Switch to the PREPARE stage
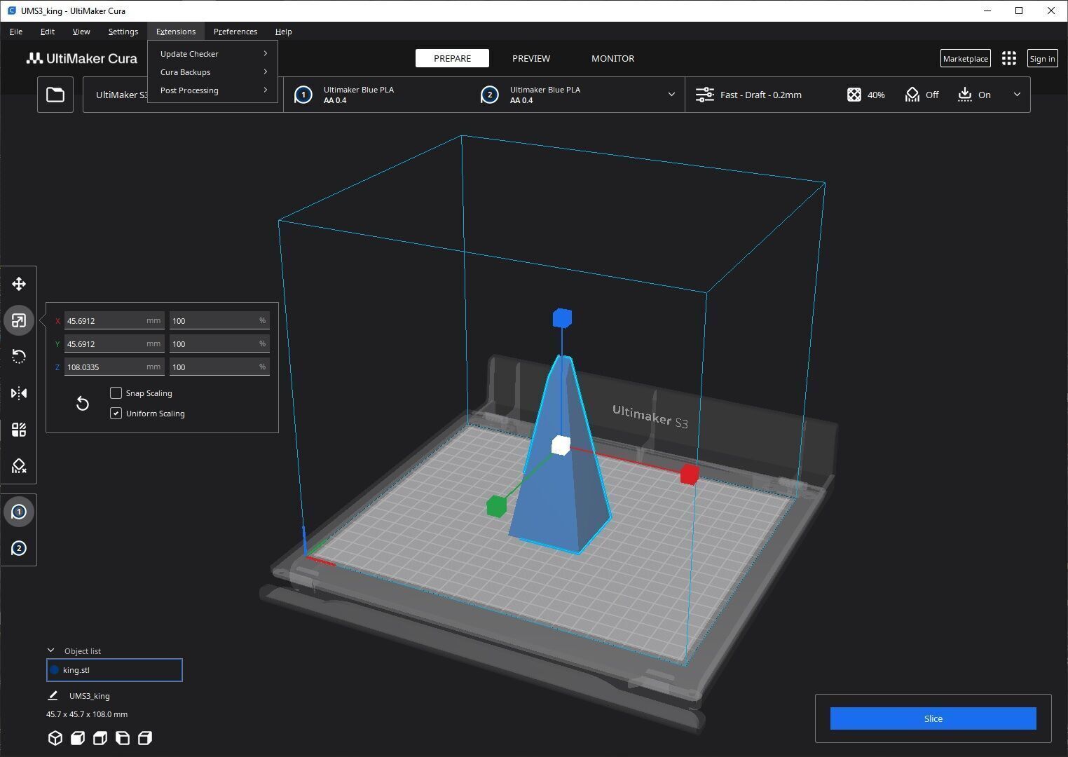The width and height of the screenshot is (1068, 757). coord(452,58)
